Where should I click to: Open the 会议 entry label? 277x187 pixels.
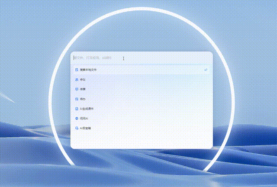[x=83, y=80]
